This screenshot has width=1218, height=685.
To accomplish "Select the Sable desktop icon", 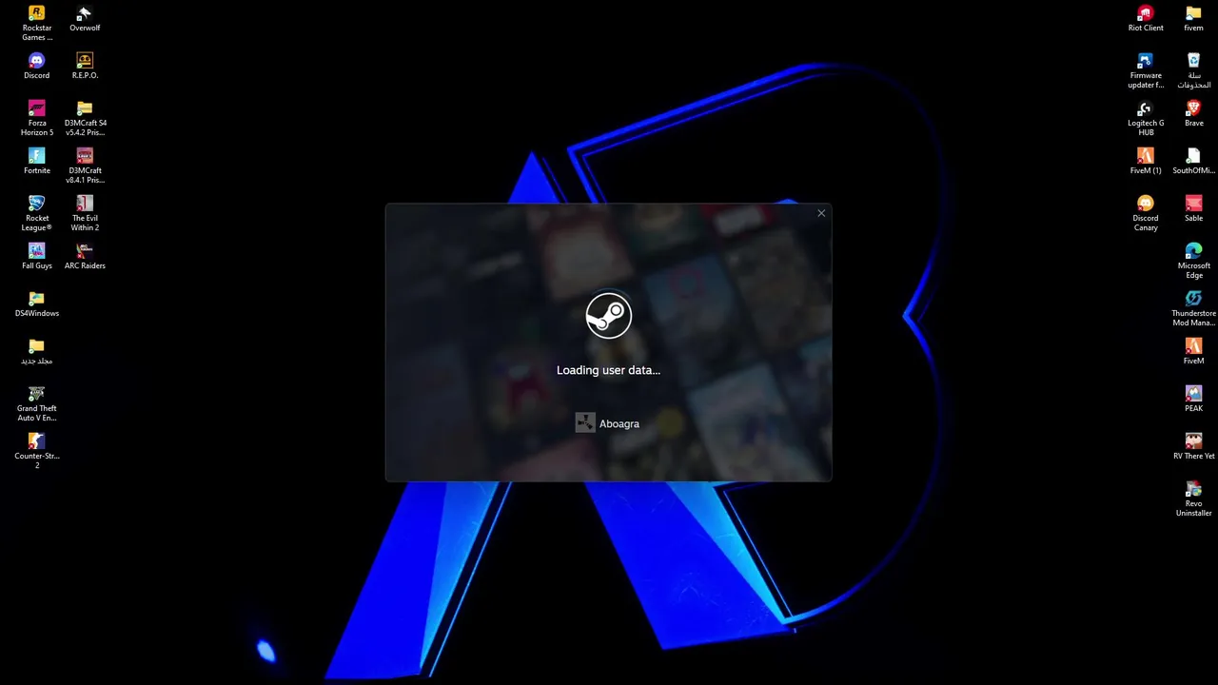I will tap(1193, 204).
